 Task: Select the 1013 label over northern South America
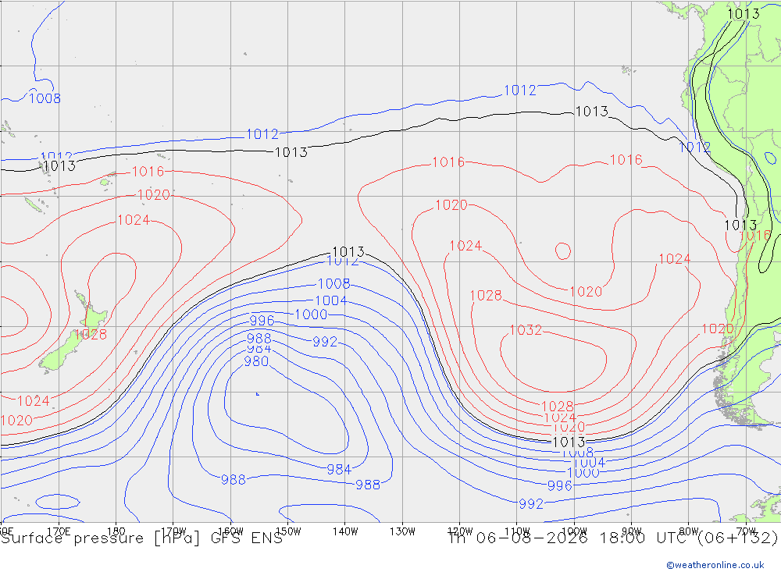(744, 13)
